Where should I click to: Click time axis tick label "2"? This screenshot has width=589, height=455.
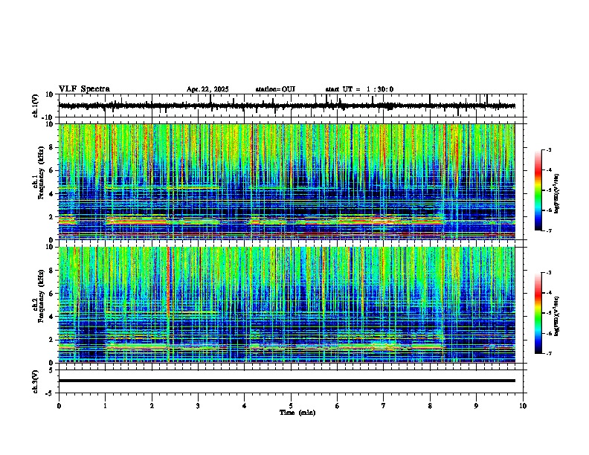pos(152,406)
